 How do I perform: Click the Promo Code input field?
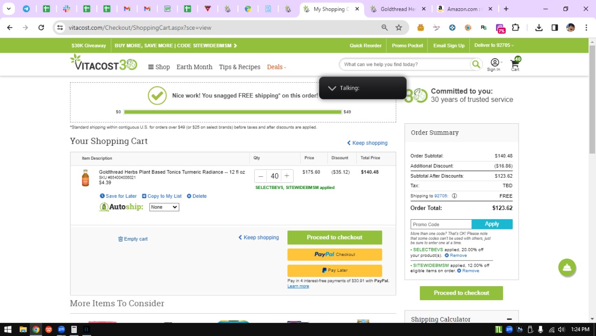click(x=441, y=224)
